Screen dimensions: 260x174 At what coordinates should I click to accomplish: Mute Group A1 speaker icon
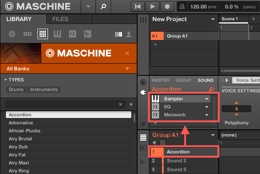154,142
